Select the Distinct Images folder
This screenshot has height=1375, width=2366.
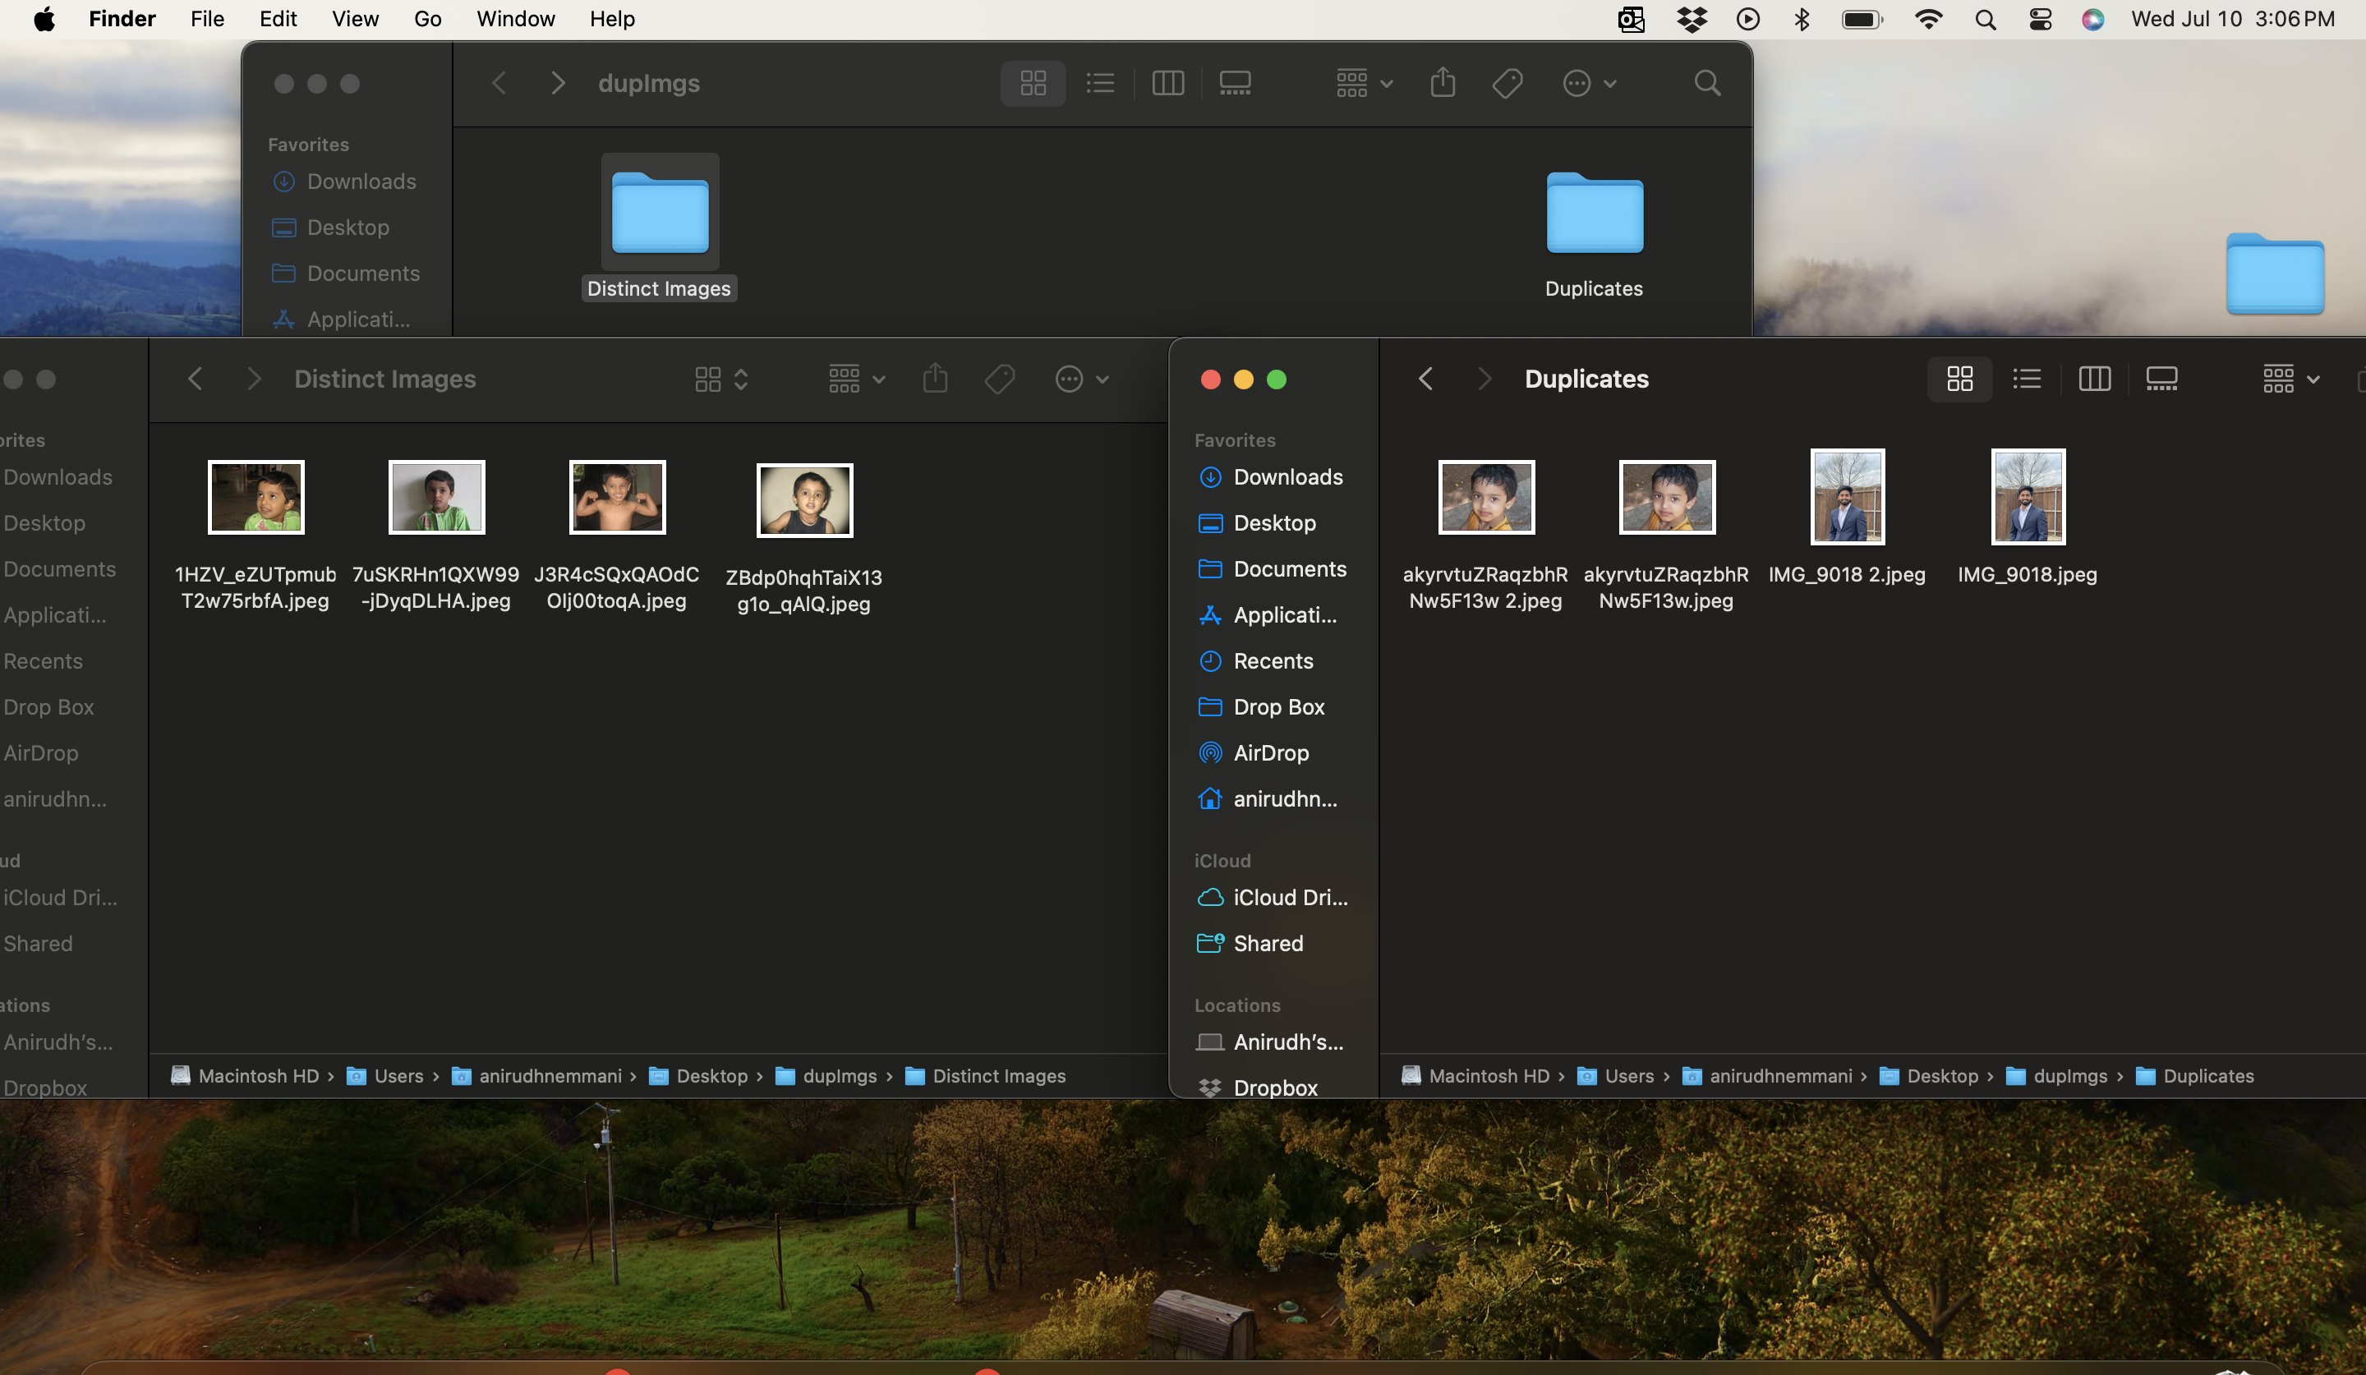point(659,226)
